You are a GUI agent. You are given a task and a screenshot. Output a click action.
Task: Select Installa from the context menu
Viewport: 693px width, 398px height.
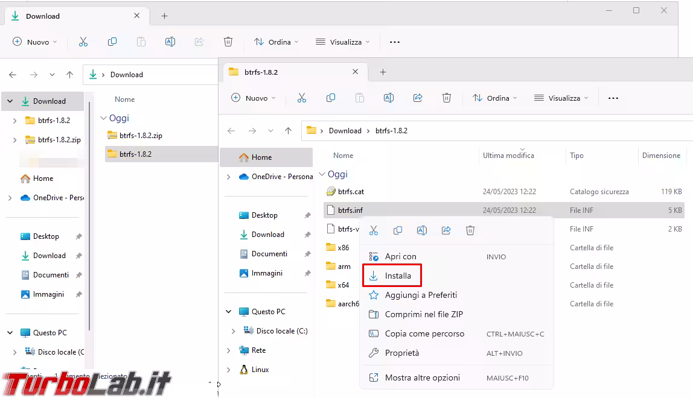[398, 276]
